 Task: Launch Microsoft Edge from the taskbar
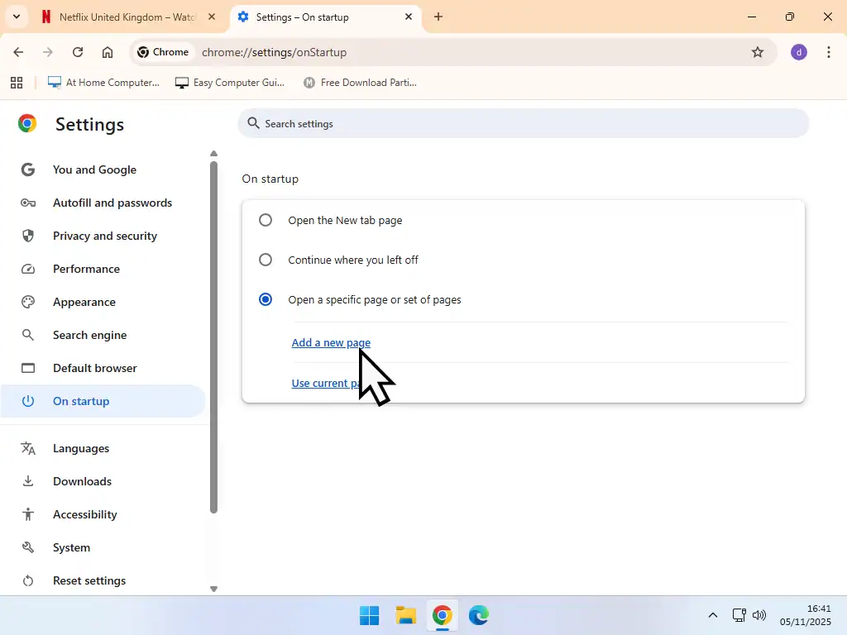(479, 615)
